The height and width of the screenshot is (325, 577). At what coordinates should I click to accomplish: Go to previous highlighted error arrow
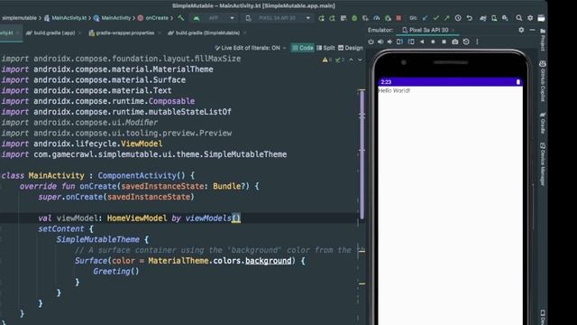(351, 60)
